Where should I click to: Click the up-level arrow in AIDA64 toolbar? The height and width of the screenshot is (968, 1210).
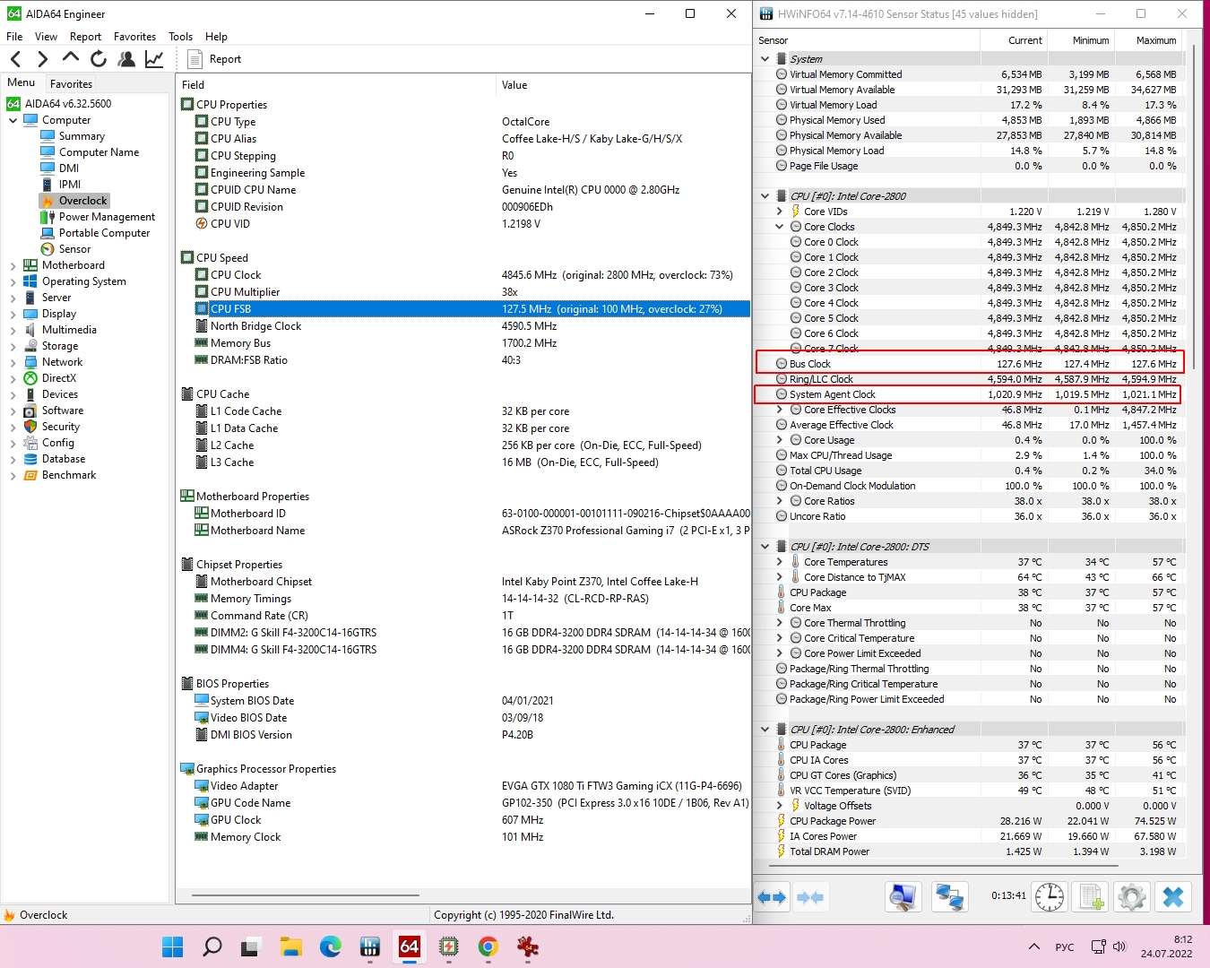coord(71,59)
